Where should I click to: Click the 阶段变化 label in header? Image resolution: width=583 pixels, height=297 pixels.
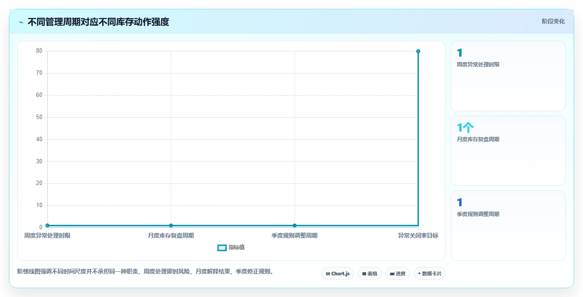[553, 21]
